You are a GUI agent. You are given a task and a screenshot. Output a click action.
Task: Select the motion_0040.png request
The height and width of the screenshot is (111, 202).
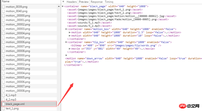[x=29, y=11]
